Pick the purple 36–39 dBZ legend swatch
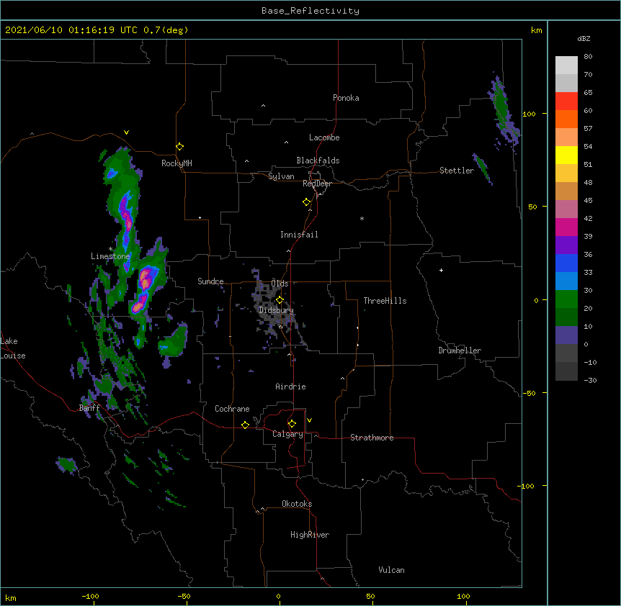Viewport: 621px width, 606px height. coord(566,245)
